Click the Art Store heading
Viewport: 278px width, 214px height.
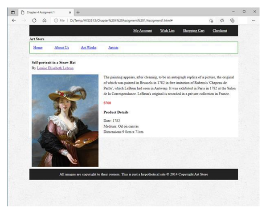pos(37,39)
